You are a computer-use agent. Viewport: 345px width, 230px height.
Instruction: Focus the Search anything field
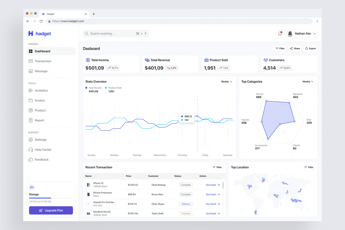[x=116, y=34]
